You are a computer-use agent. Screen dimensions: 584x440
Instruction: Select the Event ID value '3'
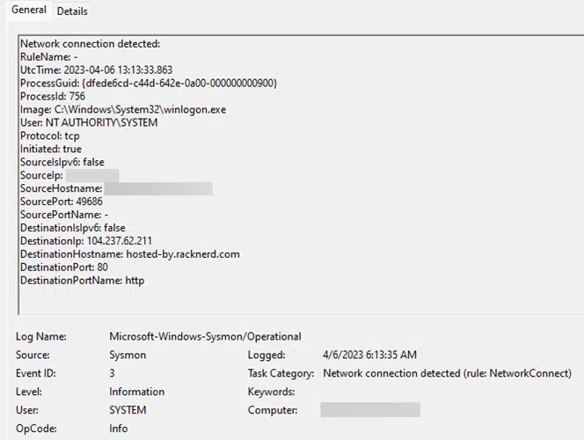coord(112,373)
